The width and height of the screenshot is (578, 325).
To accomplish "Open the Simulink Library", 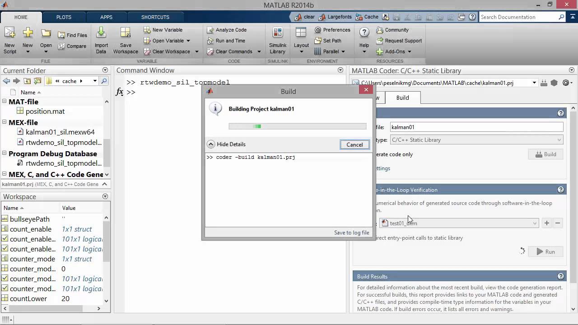I will [x=278, y=40].
